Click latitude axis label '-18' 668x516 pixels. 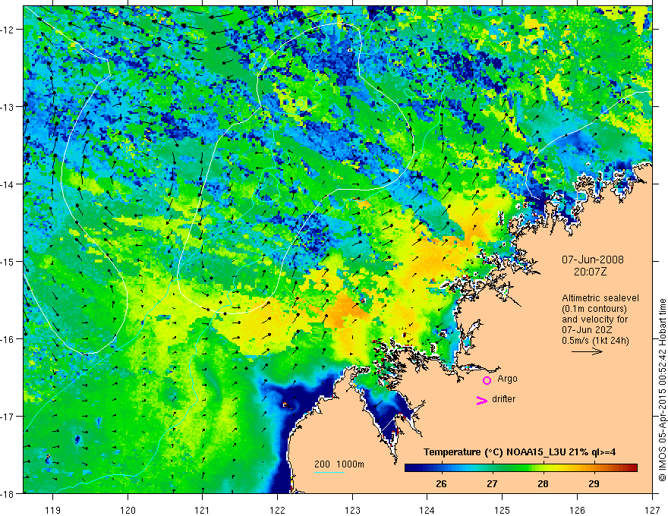point(8,493)
